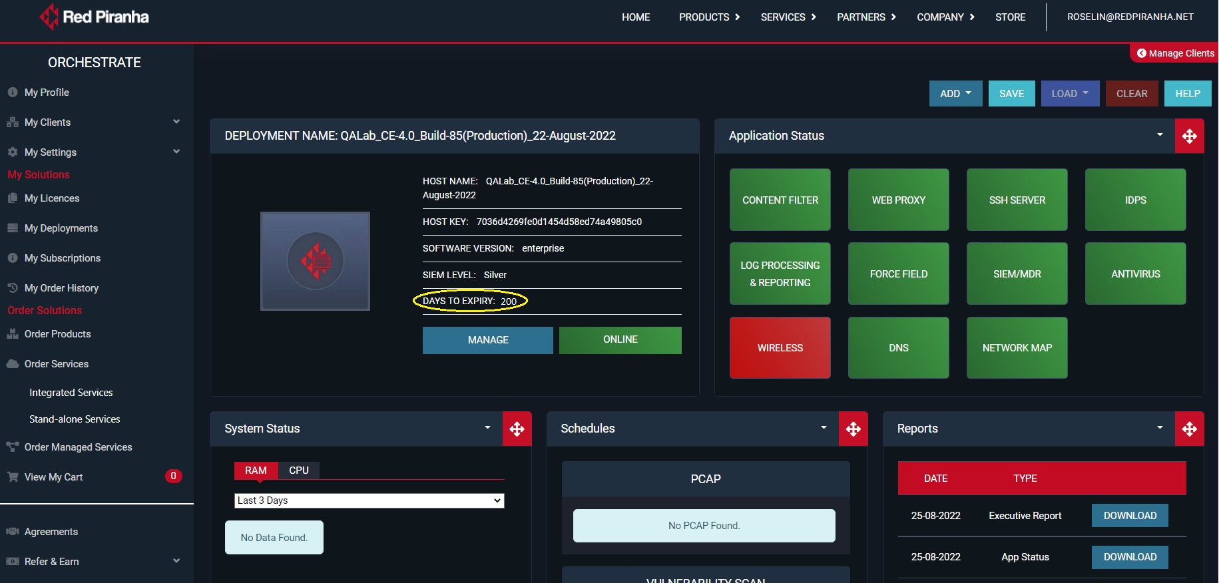Open the PRODUCTS menu
Screen dimensions: 1219x583
[x=709, y=17]
